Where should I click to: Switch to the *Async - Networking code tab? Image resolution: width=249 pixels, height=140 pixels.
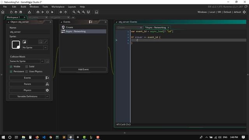156,28
